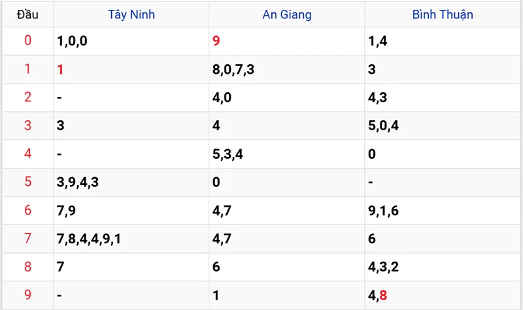Open the Bình Thuận column header link
Screen dimensions: 523x310
click(443, 14)
